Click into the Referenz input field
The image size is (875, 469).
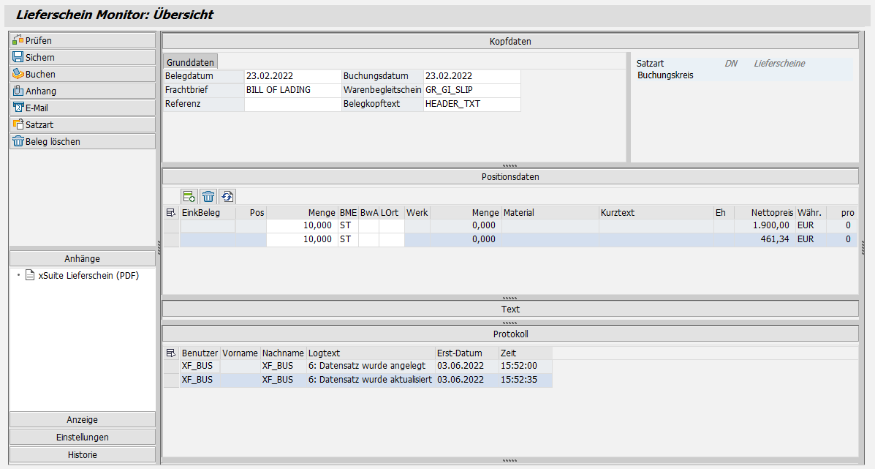pos(291,104)
